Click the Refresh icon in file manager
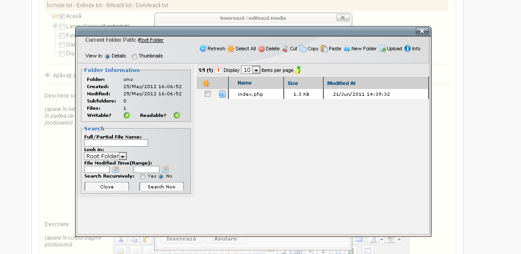The image size is (521, 254). [x=202, y=49]
